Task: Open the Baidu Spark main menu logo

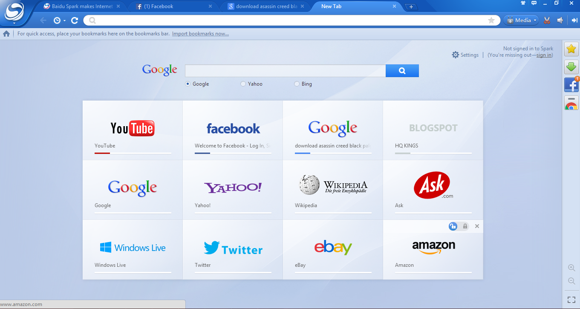Action: point(14,11)
